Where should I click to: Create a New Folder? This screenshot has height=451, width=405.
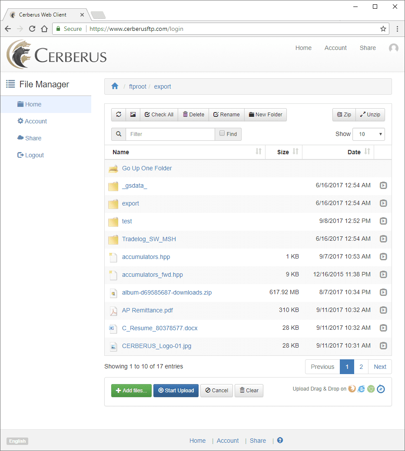point(266,114)
